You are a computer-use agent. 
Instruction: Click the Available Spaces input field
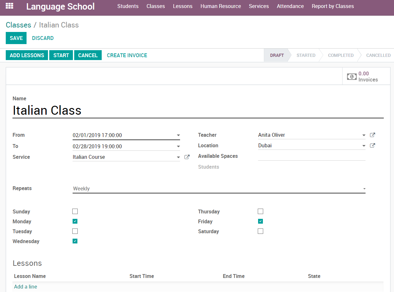(x=311, y=156)
